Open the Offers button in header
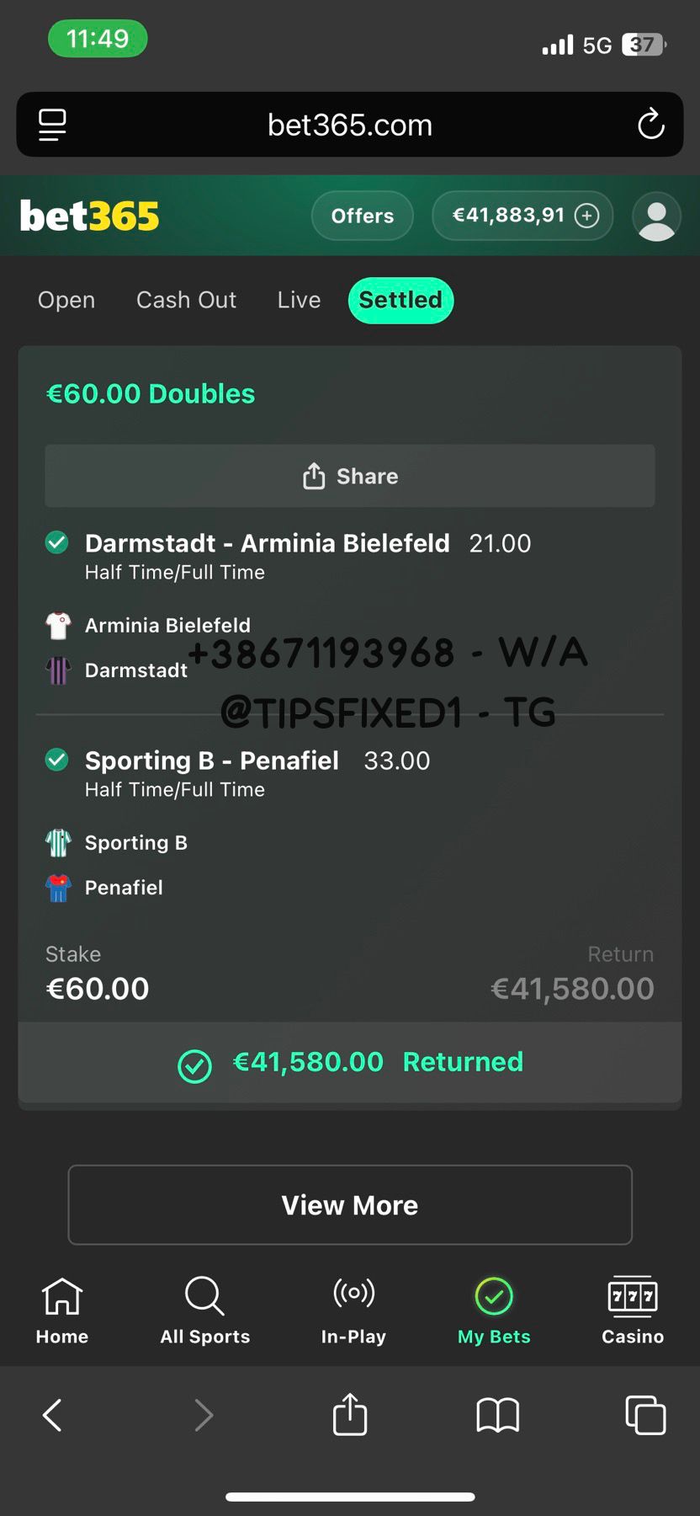The height and width of the screenshot is (1516, 700). (362, 216)
